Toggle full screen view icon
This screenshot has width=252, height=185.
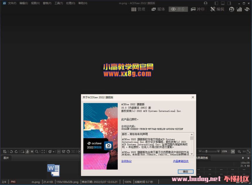point(43,151)
